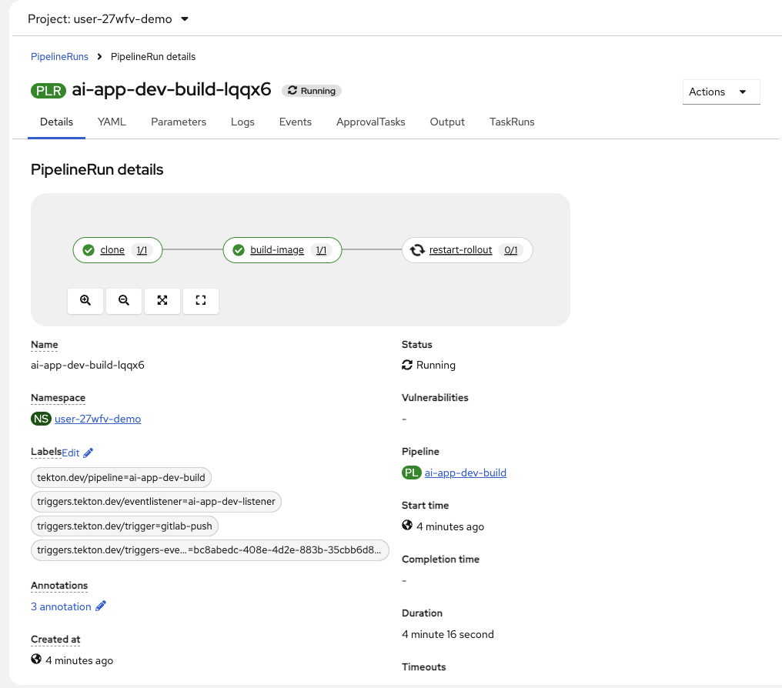The width and height of the screenshot is (782, 688).
Task: Click the green checkmark on clone task
Action: [x=89, y=250]
